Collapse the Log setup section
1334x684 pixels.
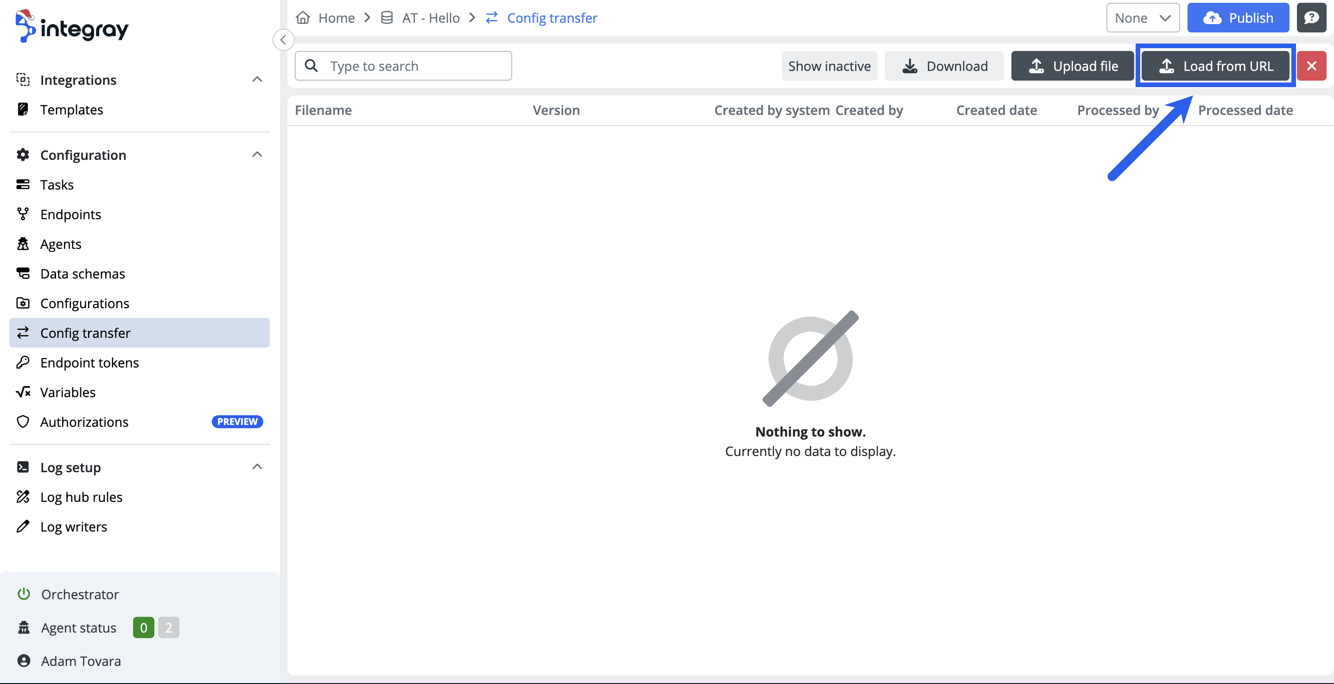coord(257,467)
